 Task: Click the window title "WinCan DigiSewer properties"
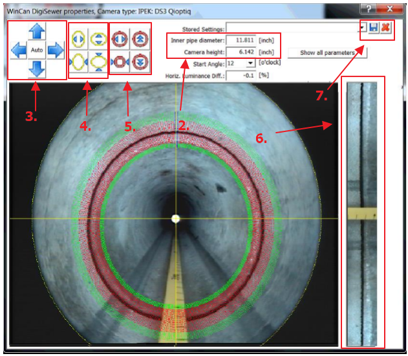click(50, 12)
